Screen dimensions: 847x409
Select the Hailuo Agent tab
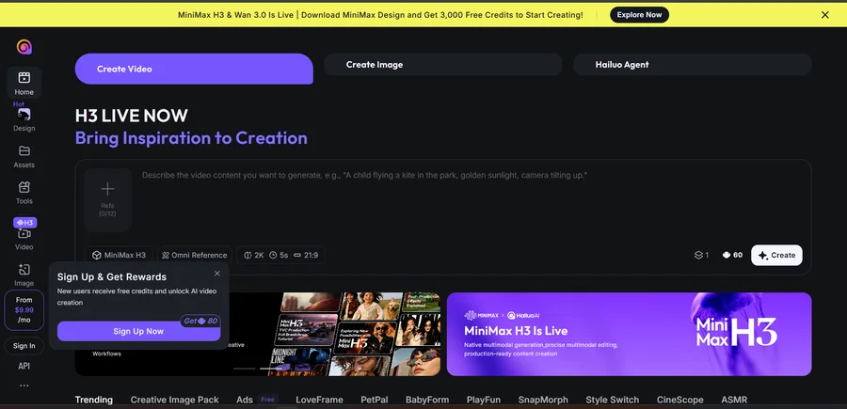coord(693,64)
